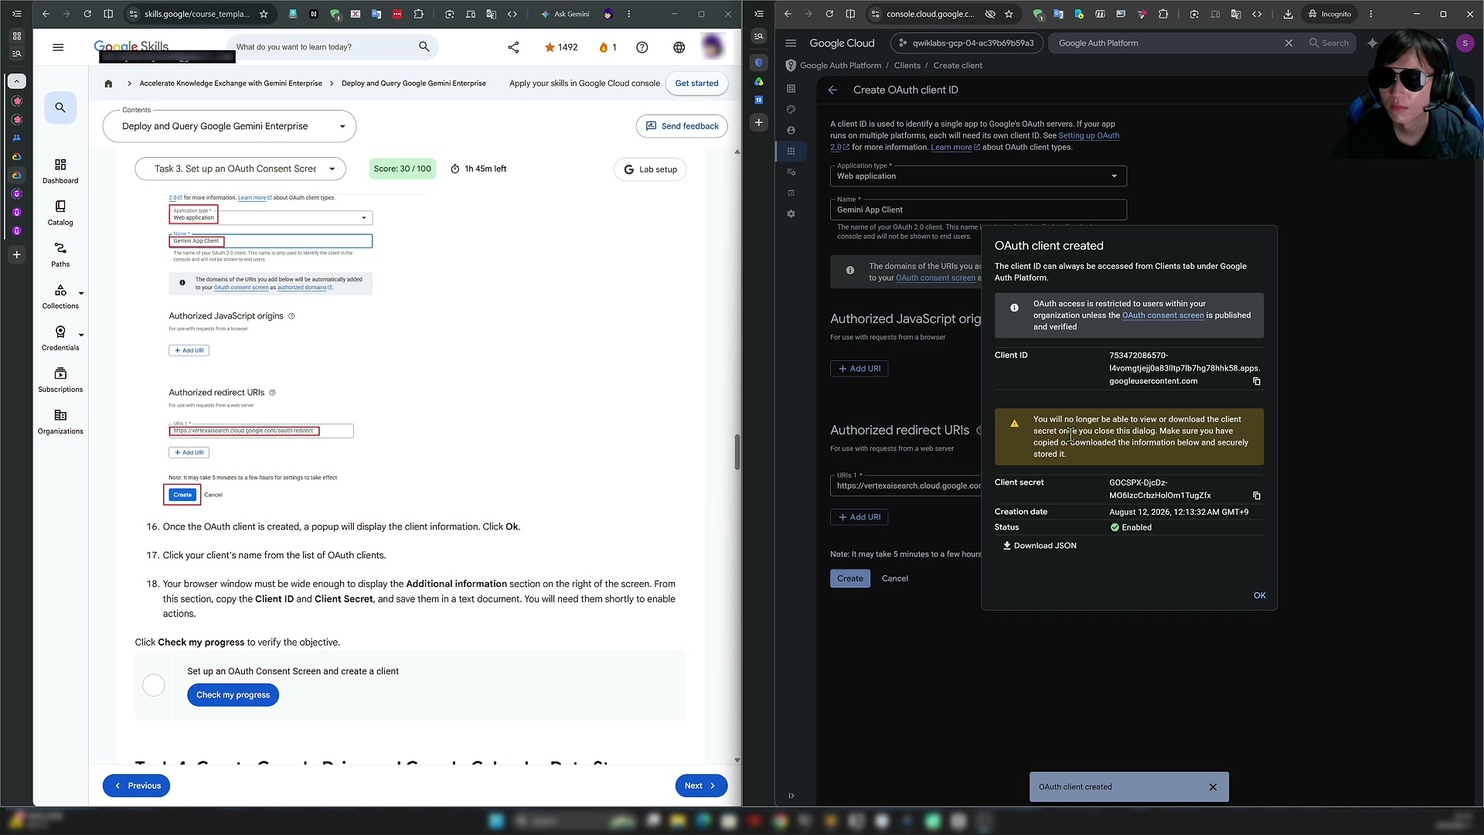Screen dimensions: 1484x835
Task: Bookmark the skills.google page with the star
Action: coord(264,14)
